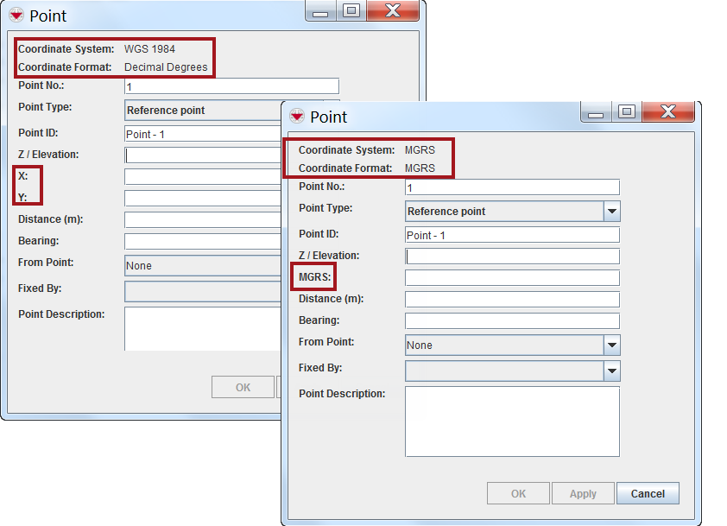
Task: Maximize the MGRS Point dialog window
Action: pyautogui.click(x=626, y=111)
